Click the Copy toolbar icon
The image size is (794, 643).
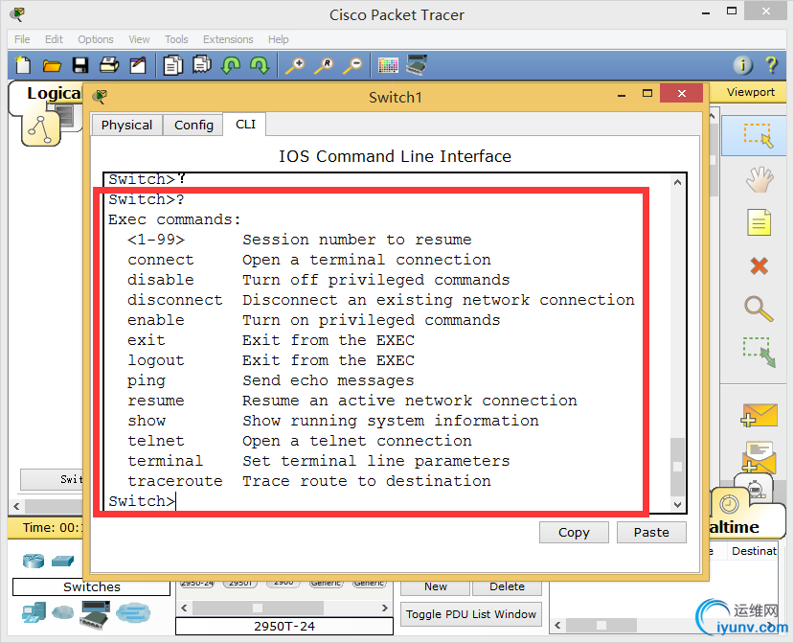pos(173,65)
